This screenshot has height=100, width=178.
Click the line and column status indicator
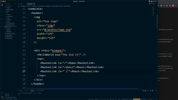pos(91,99)
